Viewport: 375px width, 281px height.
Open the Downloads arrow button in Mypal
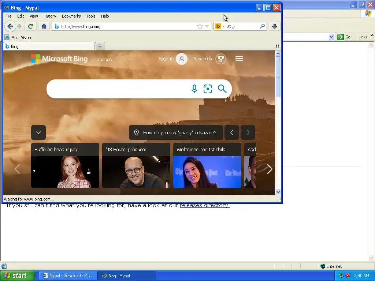(275, 26)
